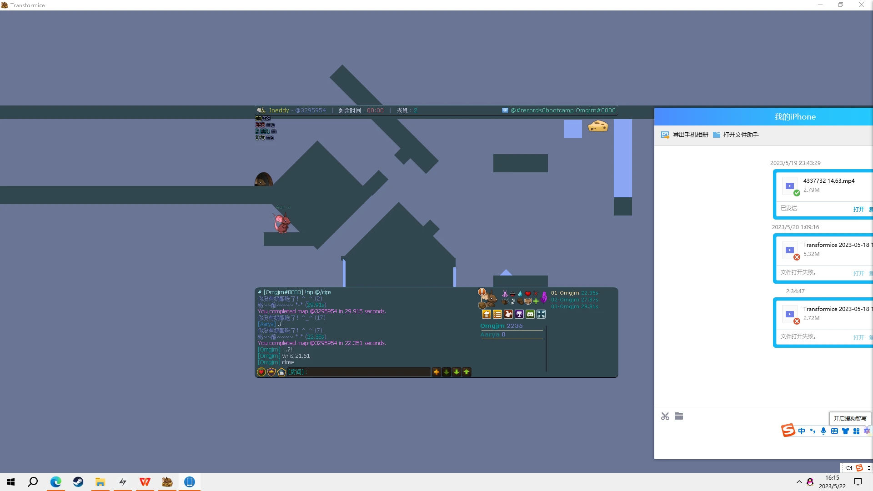Open the notification center
Screen dimensions: 873x491
(858, 482)
